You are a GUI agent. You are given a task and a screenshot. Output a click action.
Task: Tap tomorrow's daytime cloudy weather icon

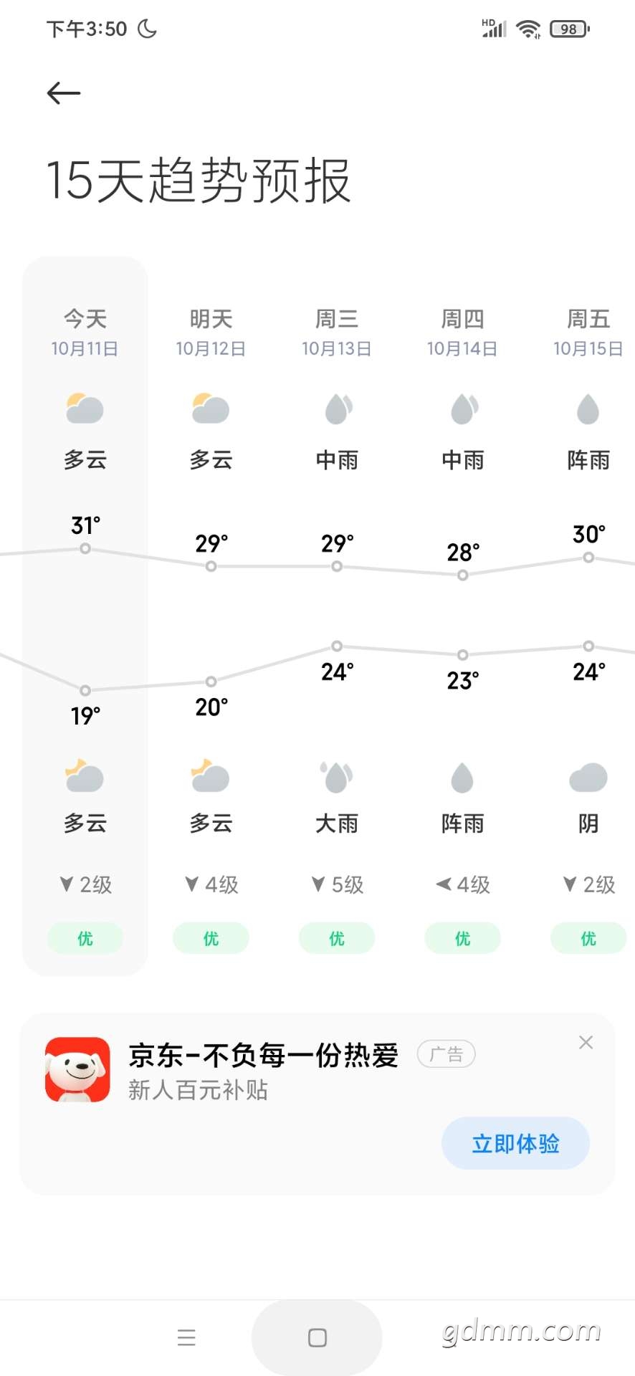point(211,409)
